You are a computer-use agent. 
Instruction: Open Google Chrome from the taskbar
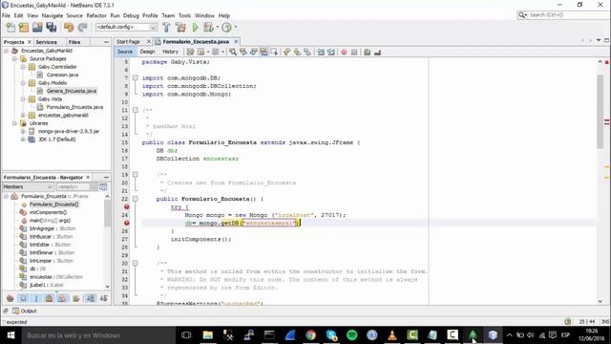310,335
